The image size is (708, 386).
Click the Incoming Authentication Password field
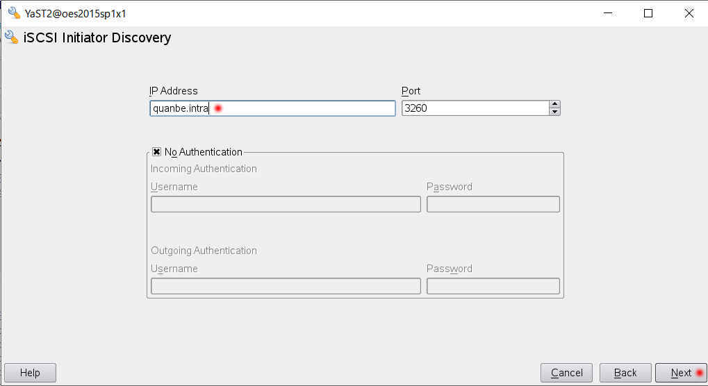tap(493, 204)
